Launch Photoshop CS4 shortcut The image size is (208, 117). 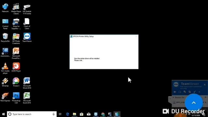(x=16, y=98)
